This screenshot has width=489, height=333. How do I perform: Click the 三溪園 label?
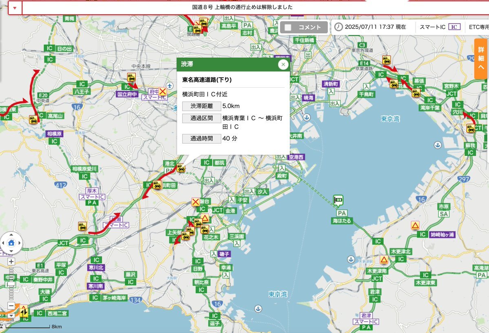coord(236,236)
